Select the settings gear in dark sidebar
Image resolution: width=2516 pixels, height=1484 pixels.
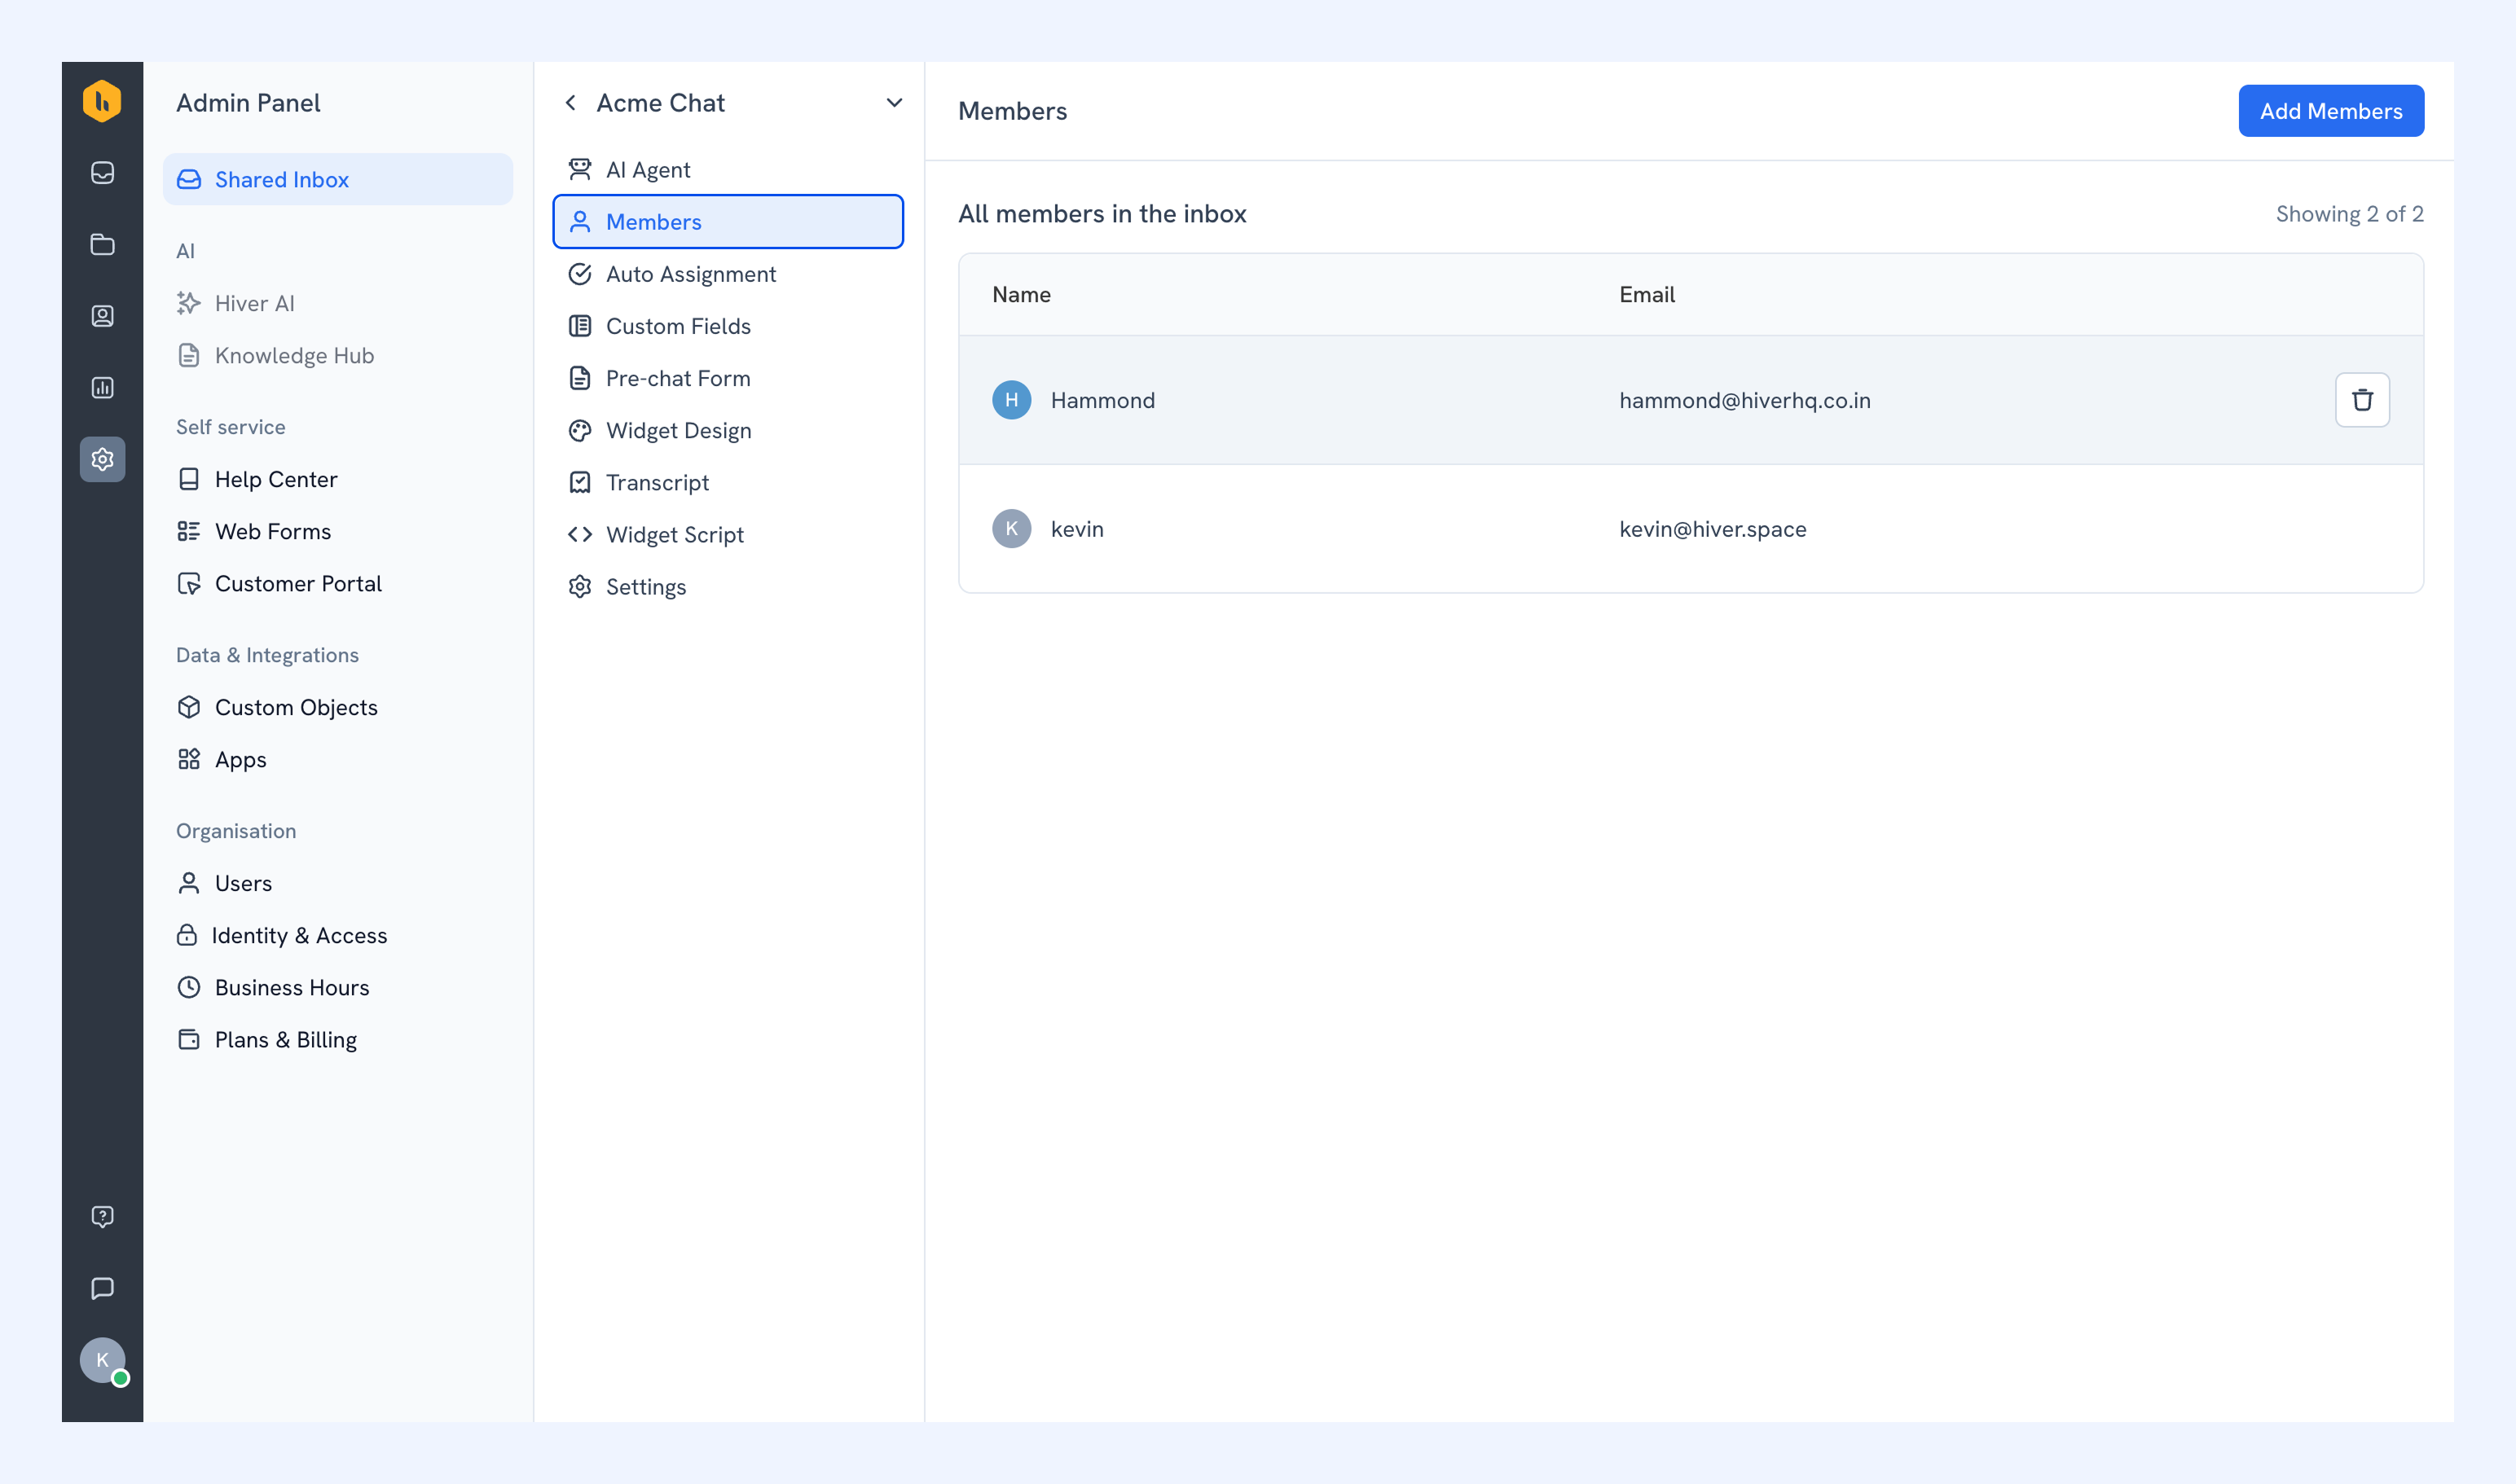pos(102,459)
